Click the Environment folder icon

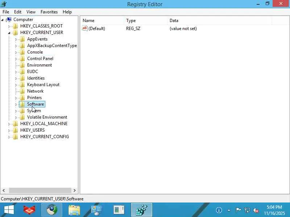22,65
